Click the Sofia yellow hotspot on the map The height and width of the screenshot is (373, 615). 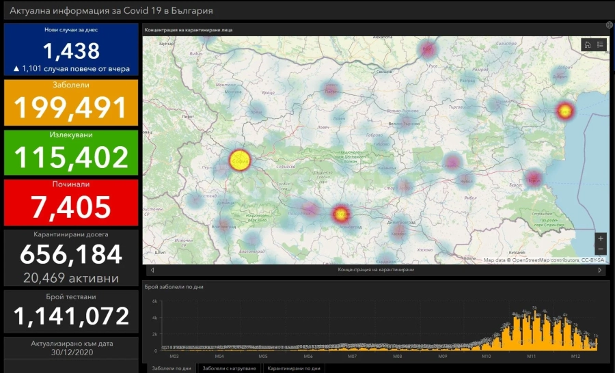point(240,161)
